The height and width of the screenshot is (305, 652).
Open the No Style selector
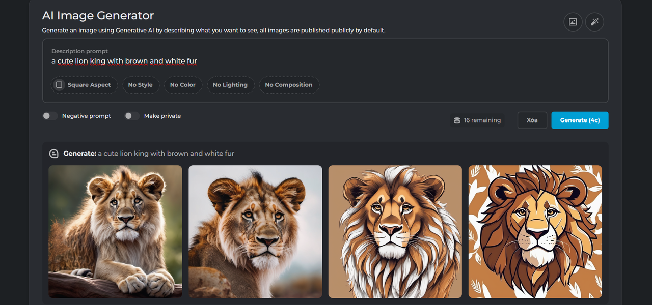[x=140, y=85]
